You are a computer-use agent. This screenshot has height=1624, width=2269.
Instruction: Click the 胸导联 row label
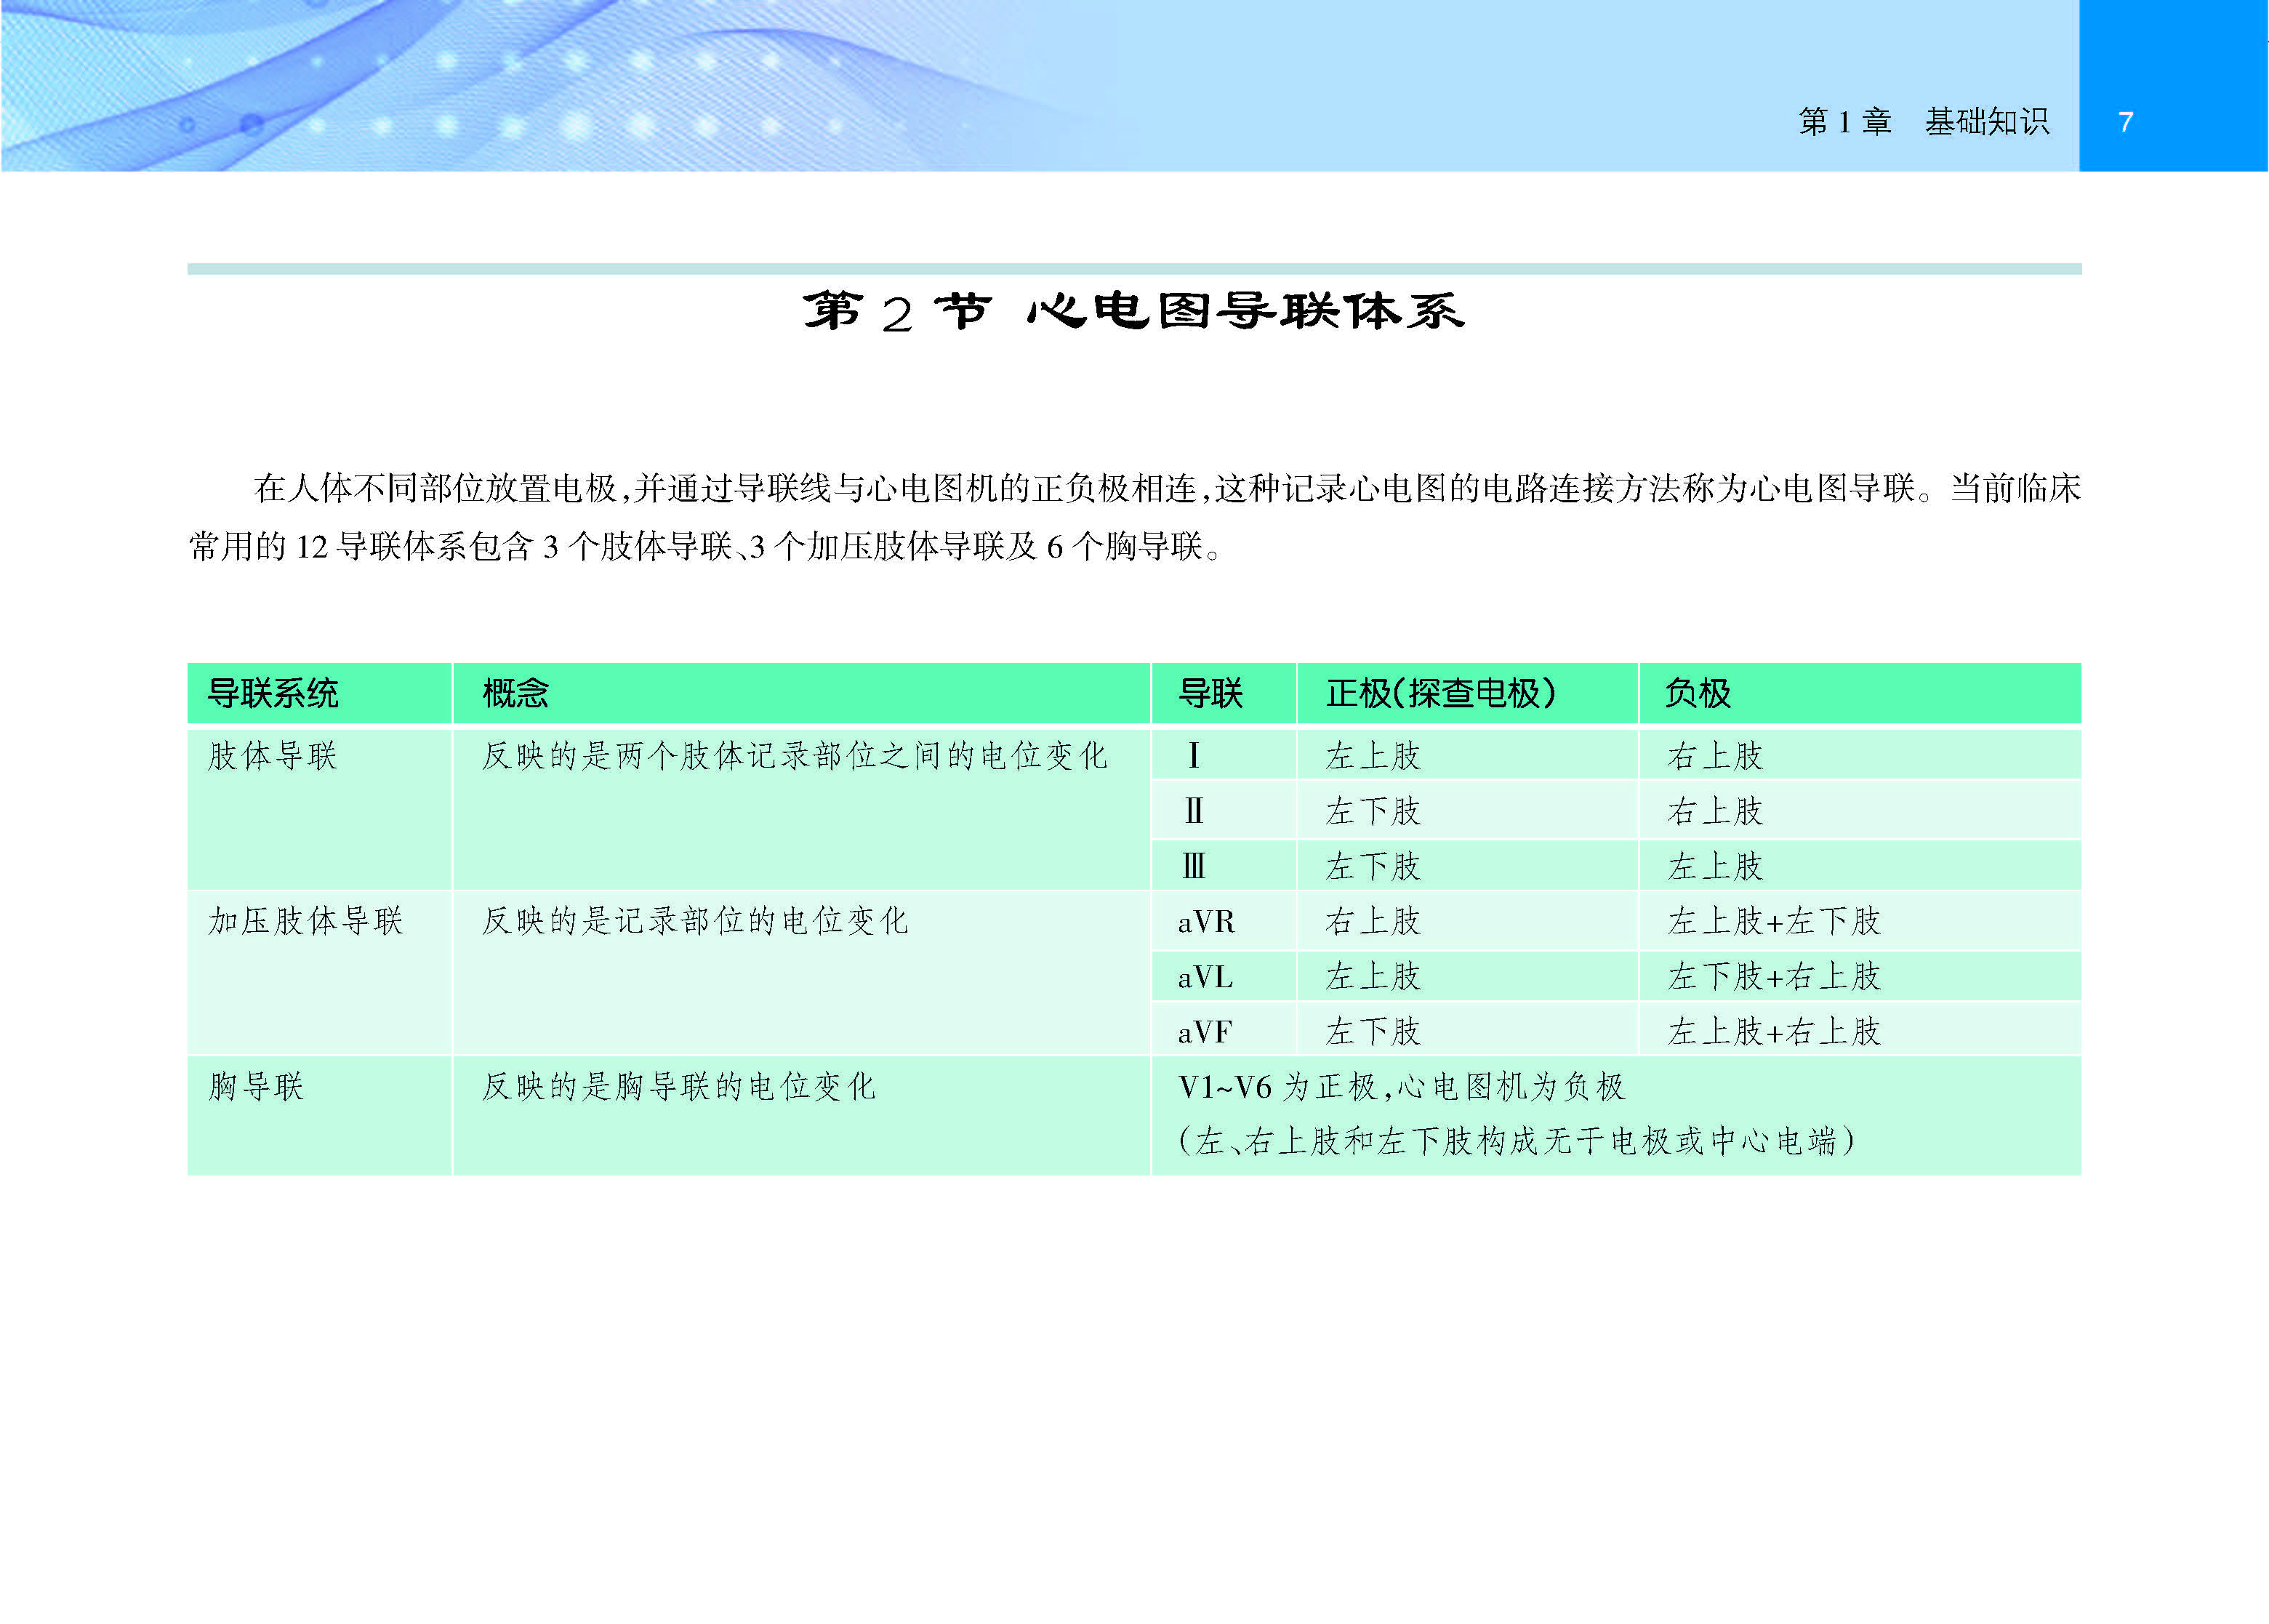[x=256, y=1086]
